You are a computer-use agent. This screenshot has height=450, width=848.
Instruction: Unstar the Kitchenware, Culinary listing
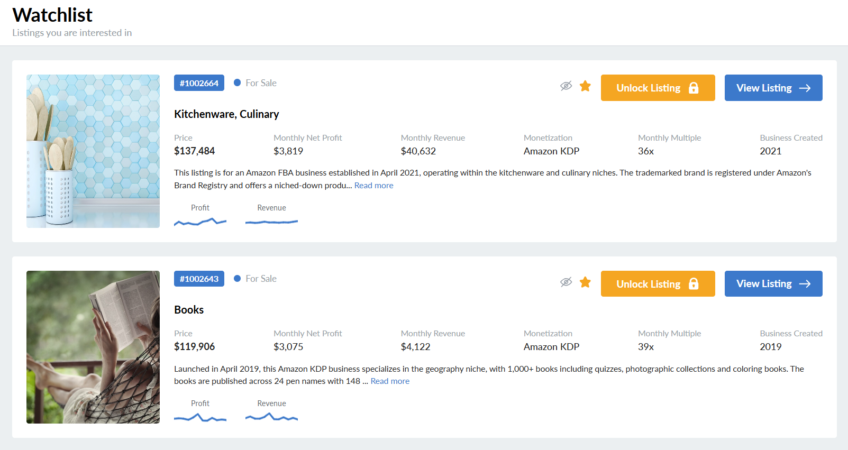point(585,86)
